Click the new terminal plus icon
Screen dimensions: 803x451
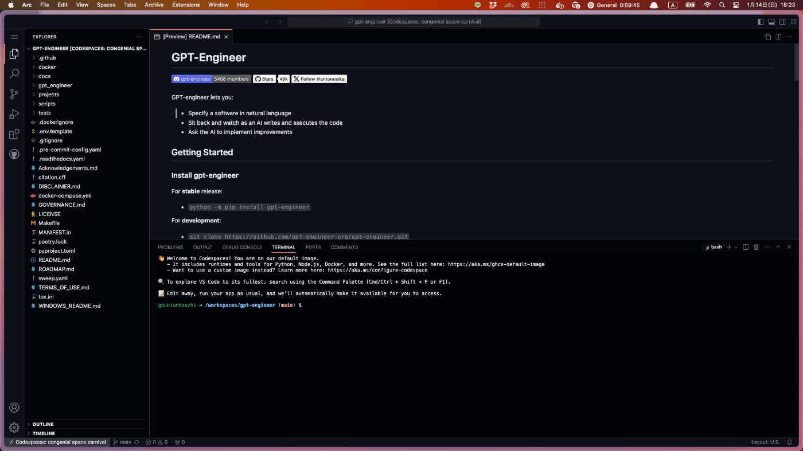click(729, 247)
